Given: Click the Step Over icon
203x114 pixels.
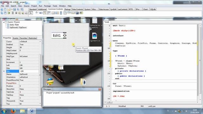Looking at the screenshot, I should tap(23, 13).
